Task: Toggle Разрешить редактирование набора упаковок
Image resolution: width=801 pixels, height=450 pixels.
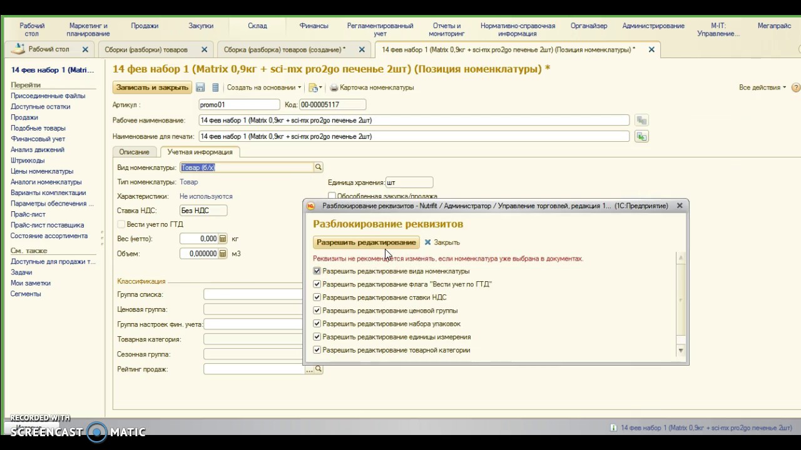Action: pyautogui.click(x=317, y=324)
